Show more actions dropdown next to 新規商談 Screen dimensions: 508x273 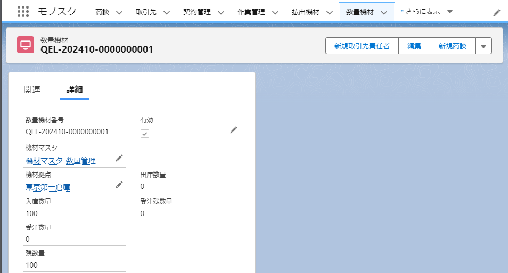tap(483, 46)
